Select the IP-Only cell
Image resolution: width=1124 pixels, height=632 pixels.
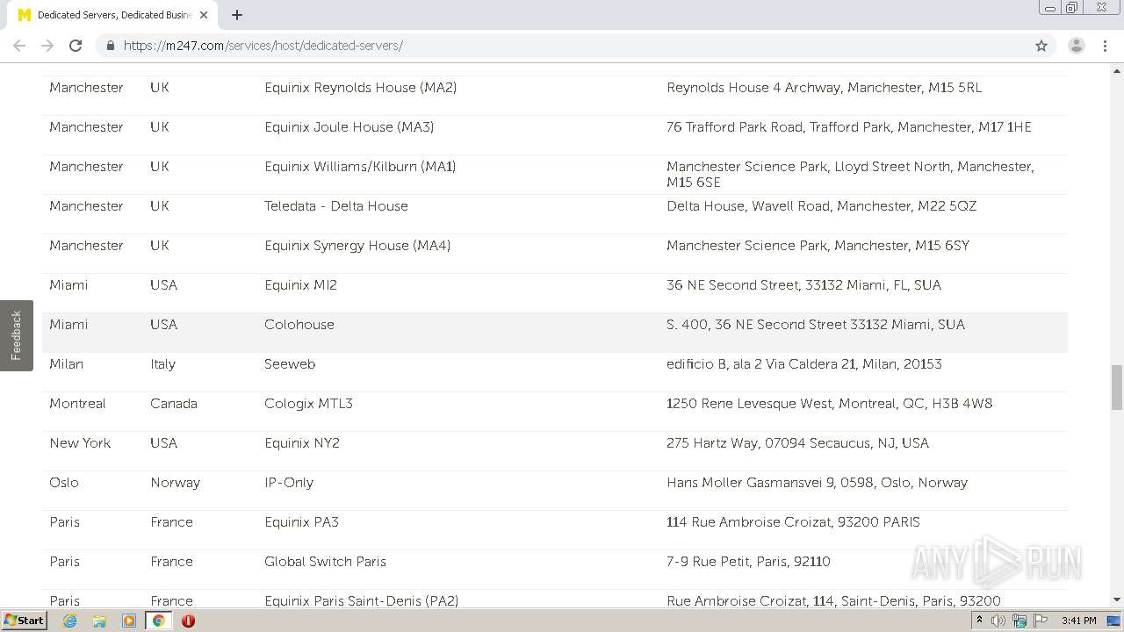click(289, 483)
